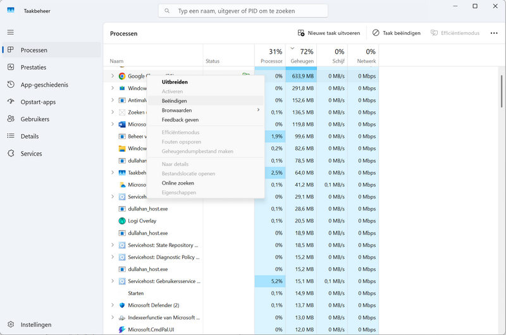Open Instellingen settings at bottom
The height and width of the screenshot is (335, 506).
35,324
